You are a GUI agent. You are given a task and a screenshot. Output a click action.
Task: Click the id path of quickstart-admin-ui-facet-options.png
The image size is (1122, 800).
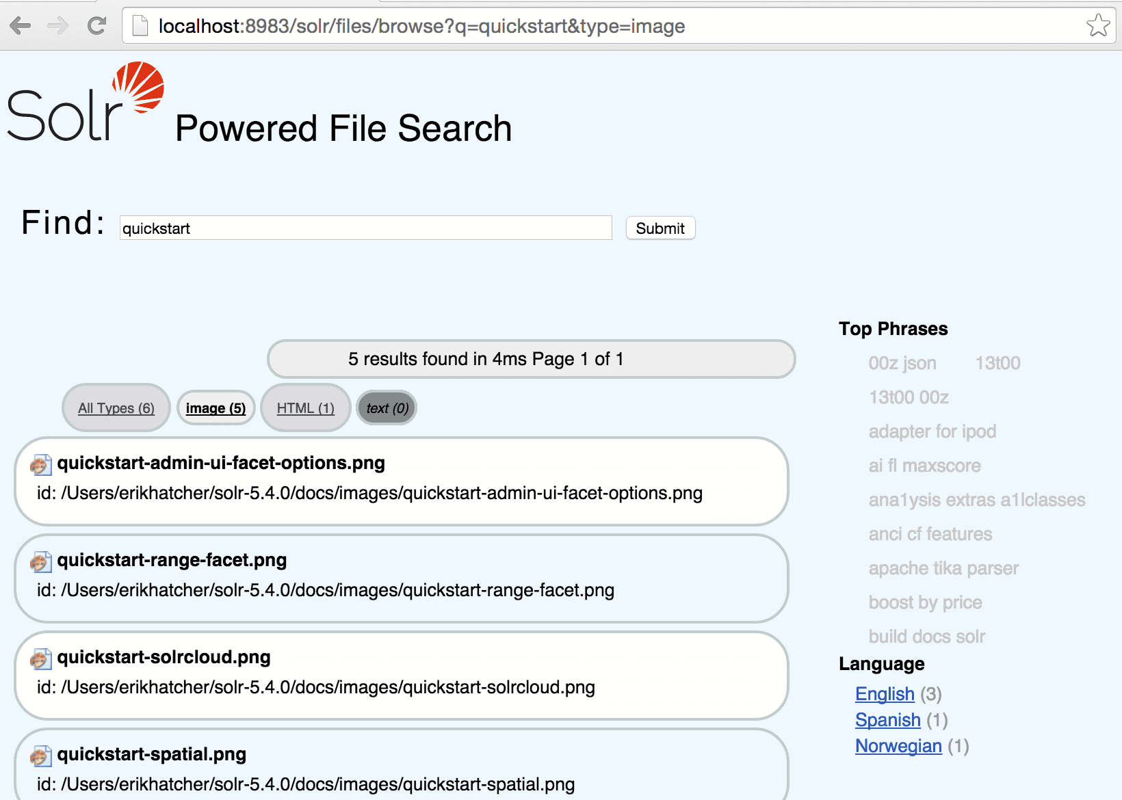(x=369, y=493)
